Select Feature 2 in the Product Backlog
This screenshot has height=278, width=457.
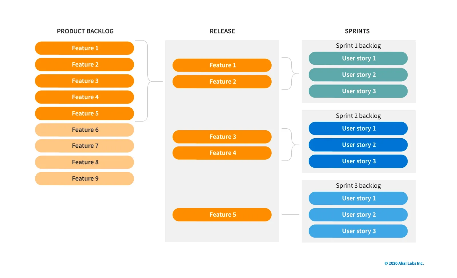[x=84, y=64]
